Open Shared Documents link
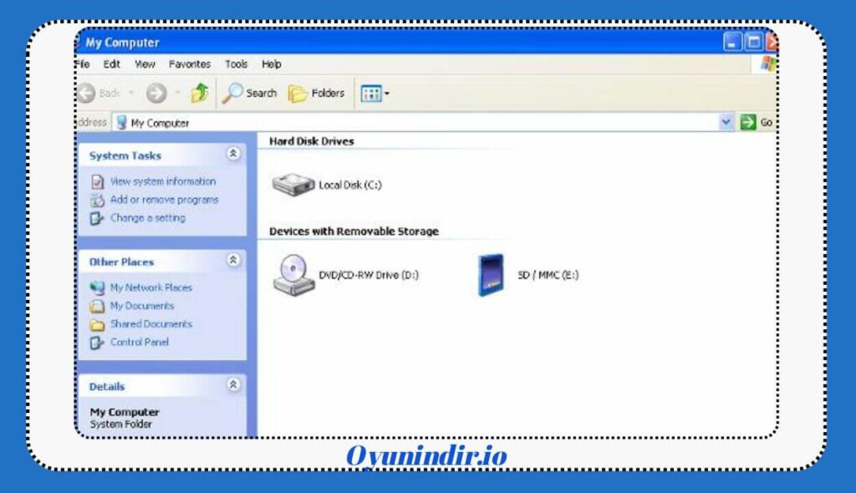The height and width of the screenshot is (493, 856). pyautogui.click(x=151, y=323)
